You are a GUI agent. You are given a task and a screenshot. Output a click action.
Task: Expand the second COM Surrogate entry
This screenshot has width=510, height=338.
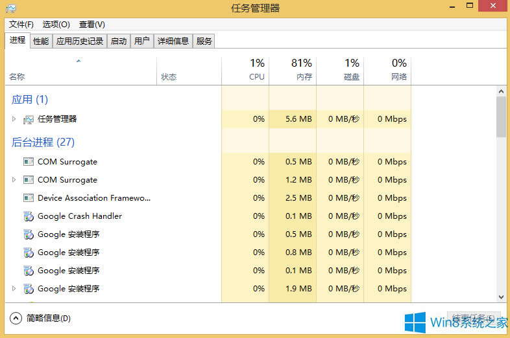click(x=14, y=180)
